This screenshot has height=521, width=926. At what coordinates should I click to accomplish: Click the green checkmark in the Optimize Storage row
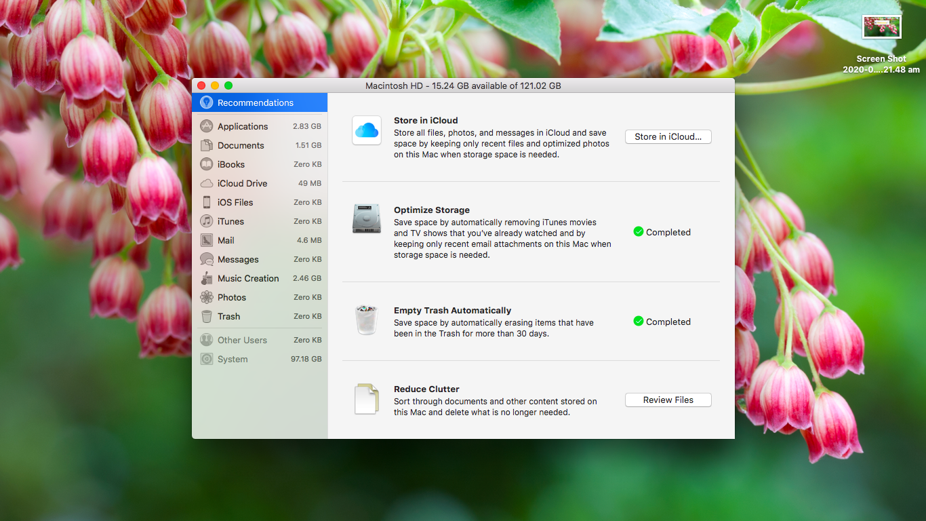pyautogui.click(x=638, y=231)
